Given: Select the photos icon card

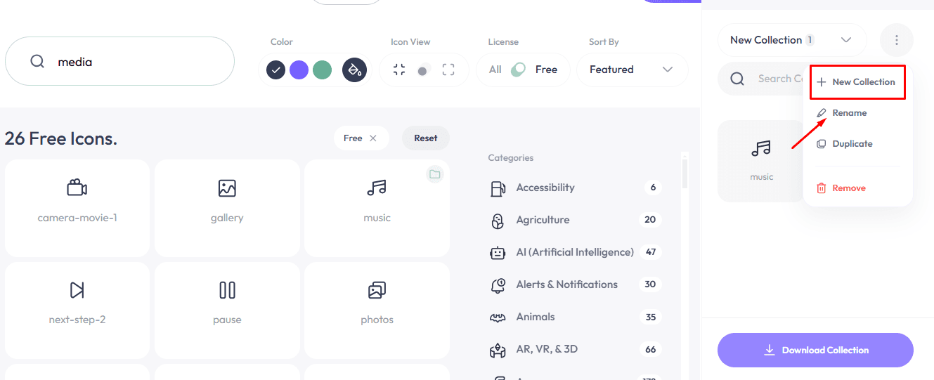Looking at the screenshot, I should [x=377, y=310].
